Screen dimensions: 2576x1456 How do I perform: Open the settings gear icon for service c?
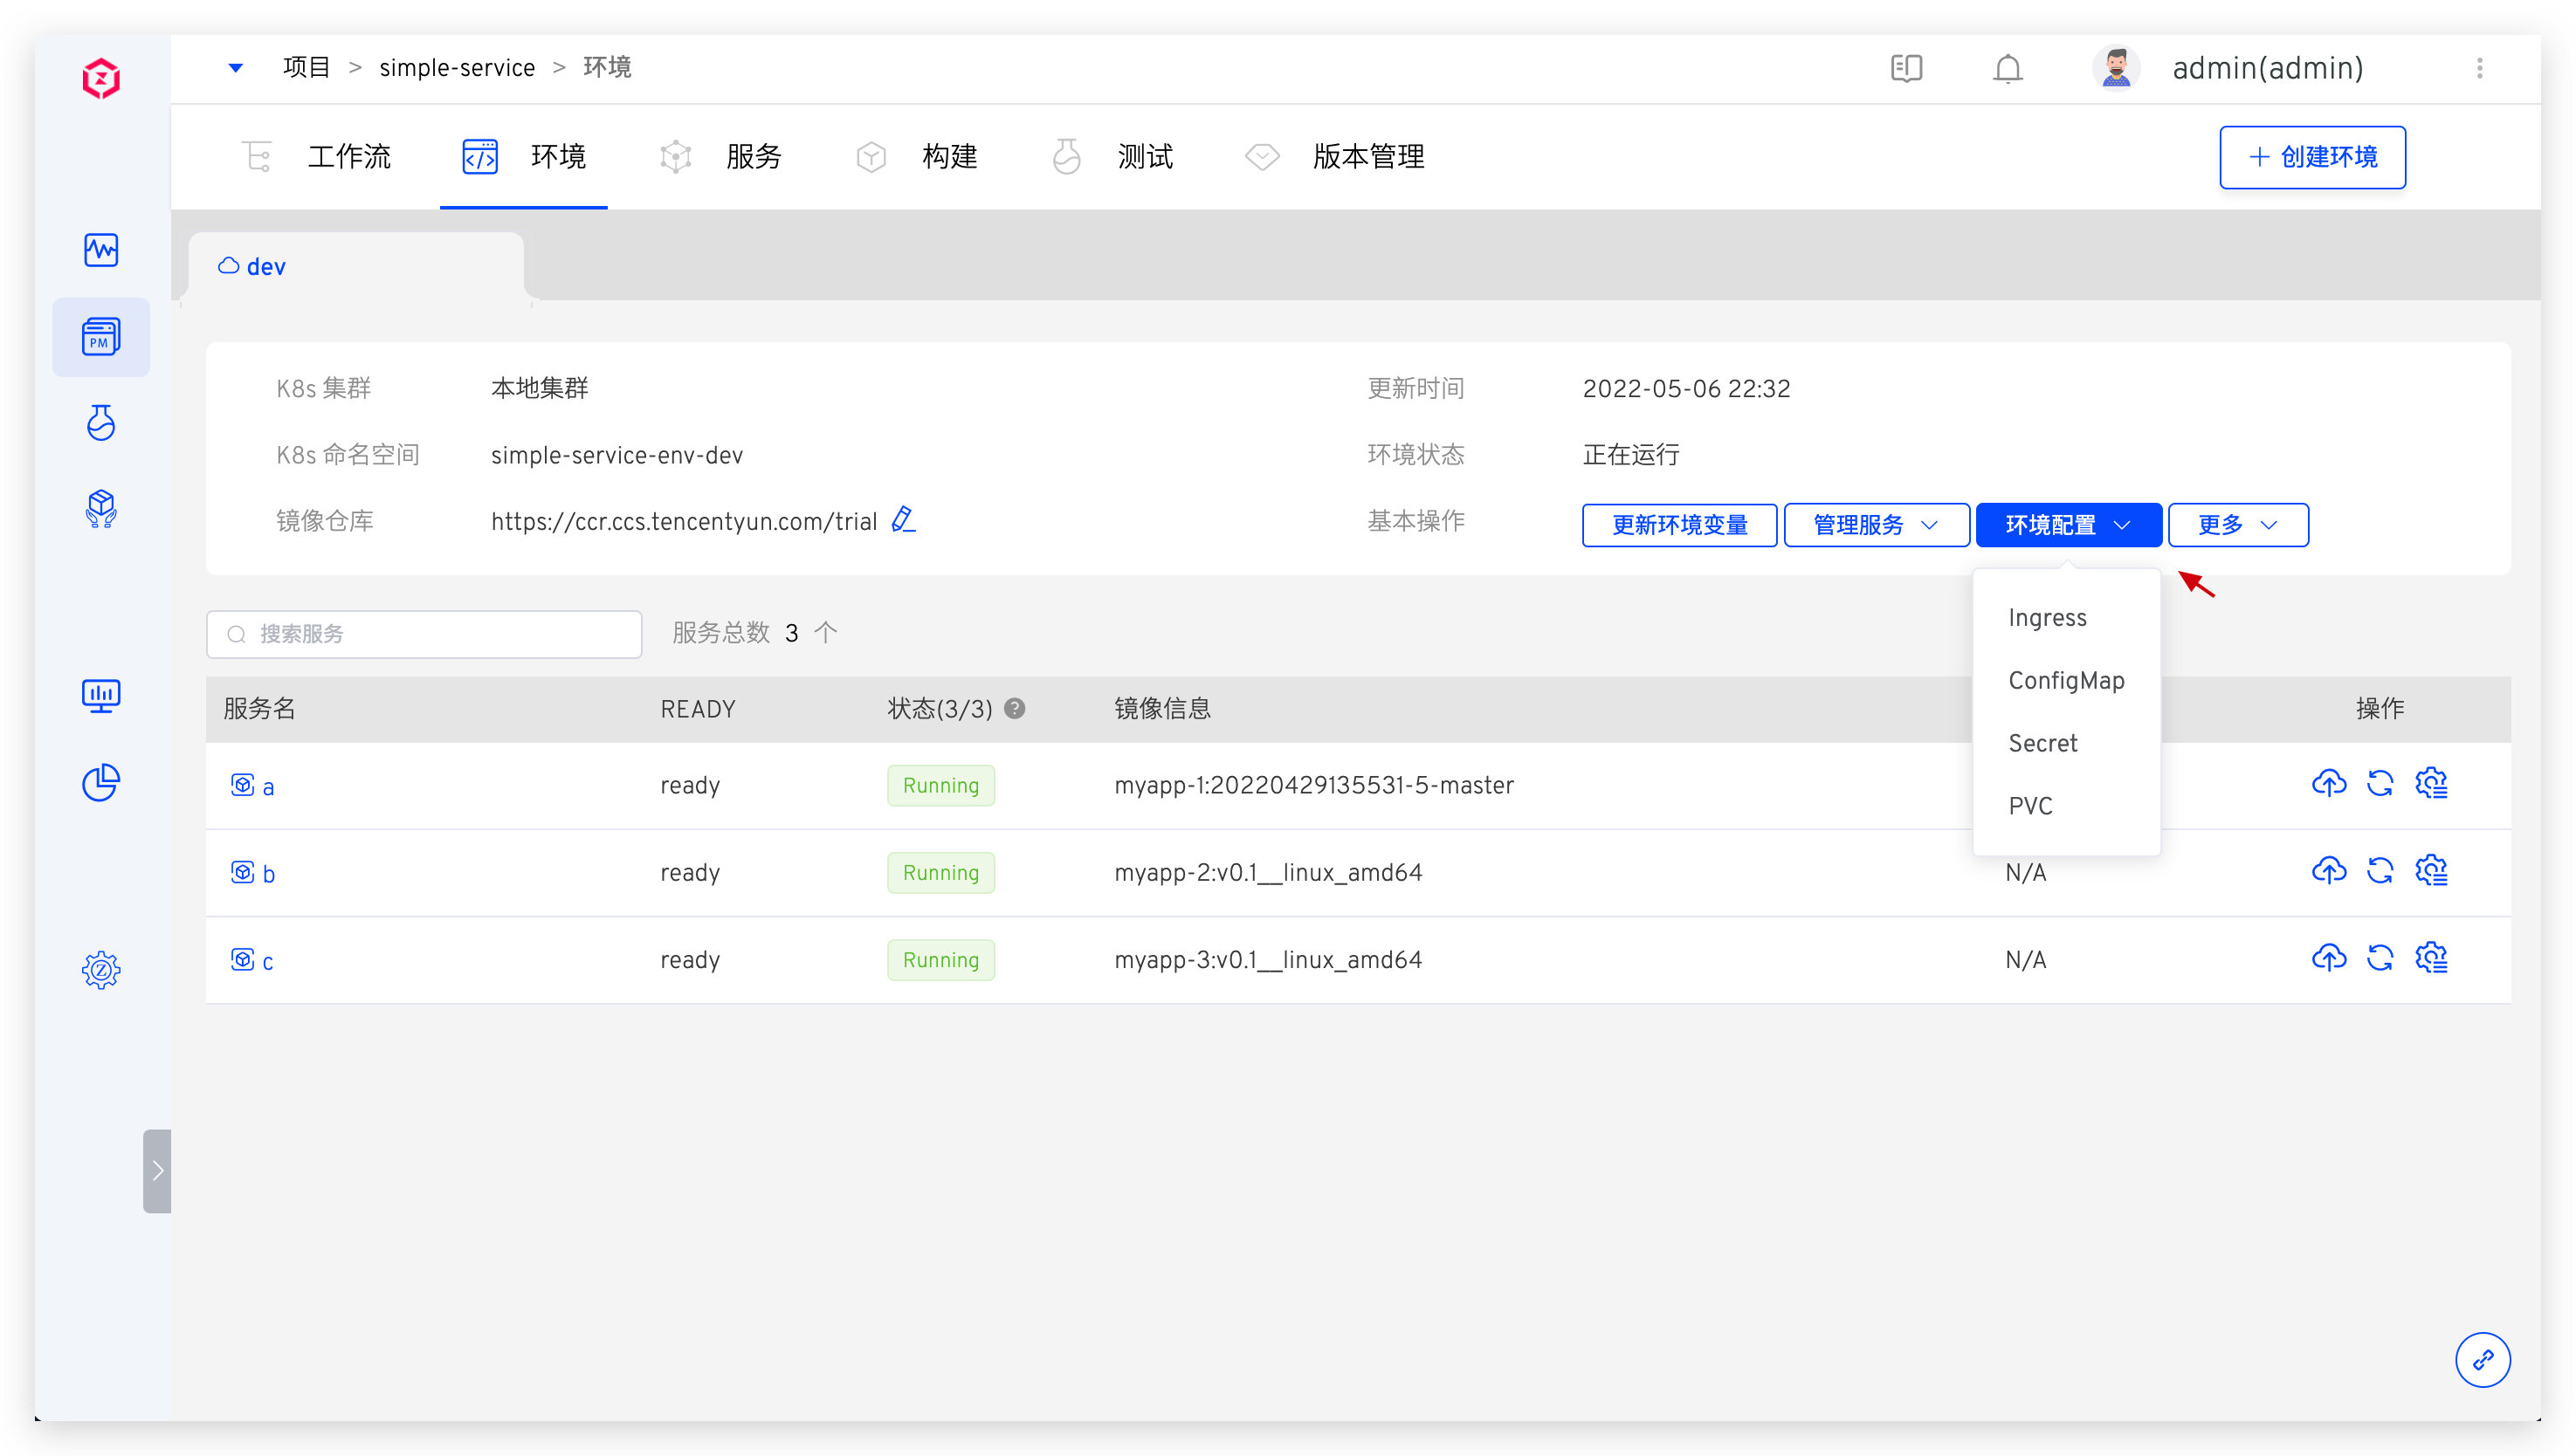click(x=2431, y=958)
